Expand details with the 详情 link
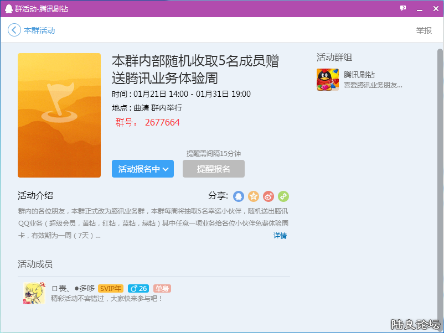Screen dimensions: 444x333 click(x=280, y=236)
